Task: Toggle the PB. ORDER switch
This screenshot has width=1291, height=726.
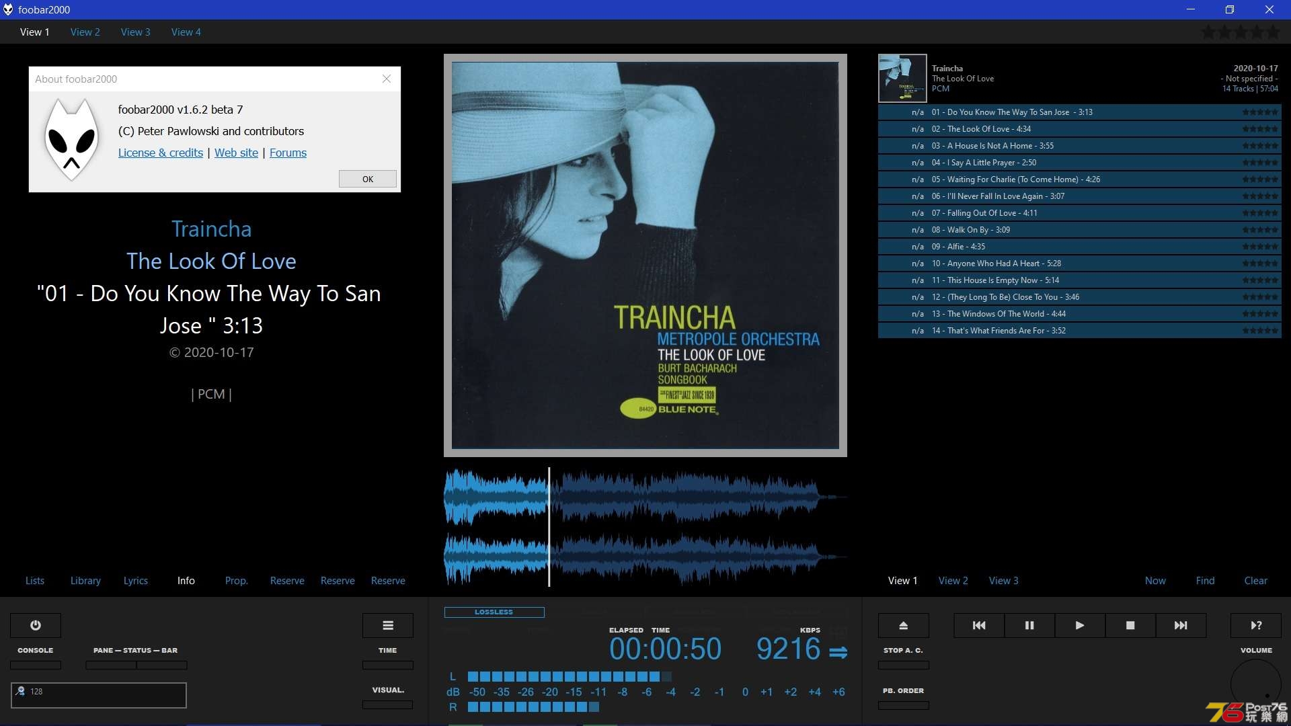Action: (904, 705)
